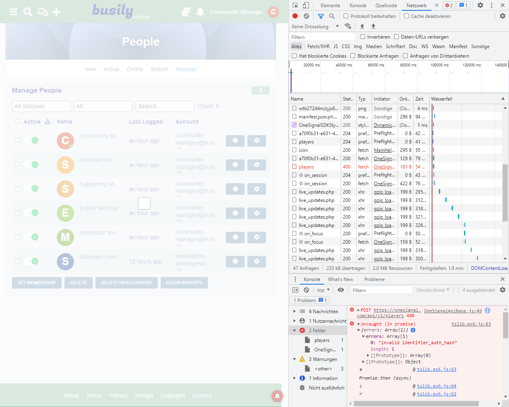This screenshot has height=407, width=509.
Task: Open the notifications bell in header
Action: point(200,12)
